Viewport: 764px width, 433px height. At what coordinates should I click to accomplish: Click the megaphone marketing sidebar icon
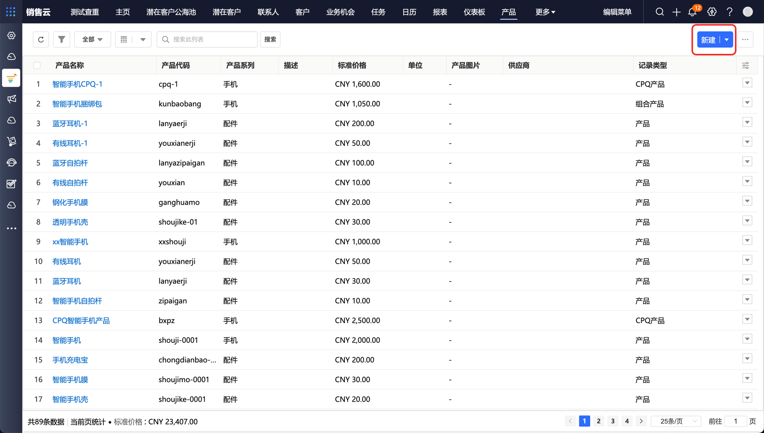11,99
